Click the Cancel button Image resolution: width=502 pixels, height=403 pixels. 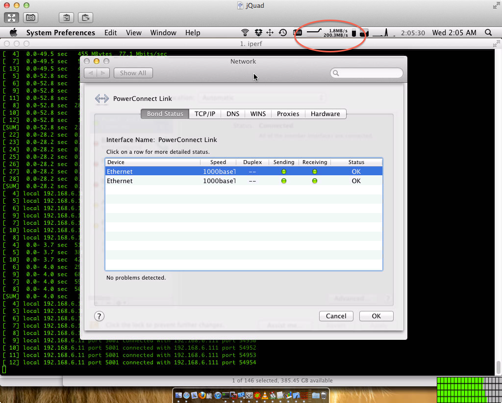click(x=336, y=316)
